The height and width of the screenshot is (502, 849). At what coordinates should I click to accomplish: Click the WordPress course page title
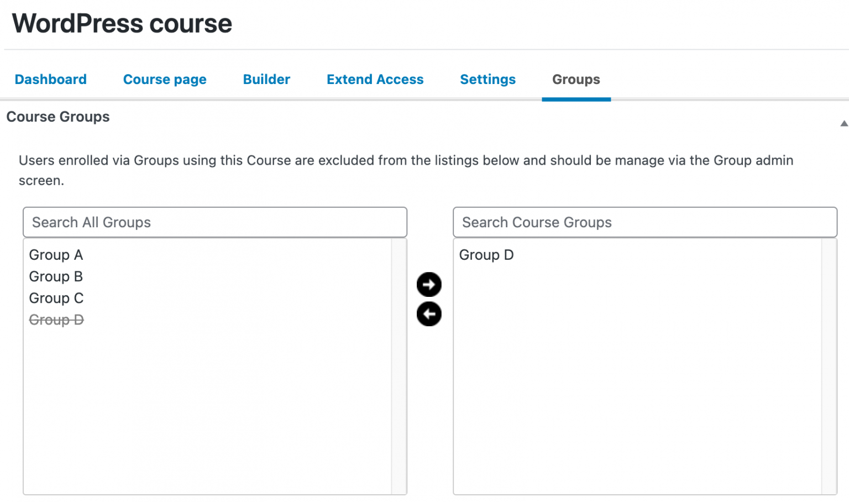[122, 23]
